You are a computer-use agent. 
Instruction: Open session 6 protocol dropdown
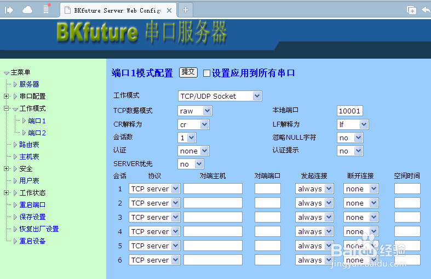[154, 260]
